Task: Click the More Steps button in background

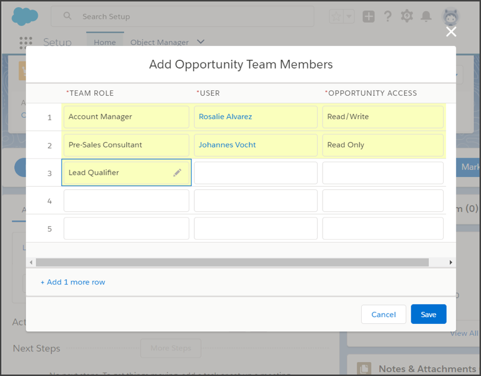Action: [x=171, y=348]
